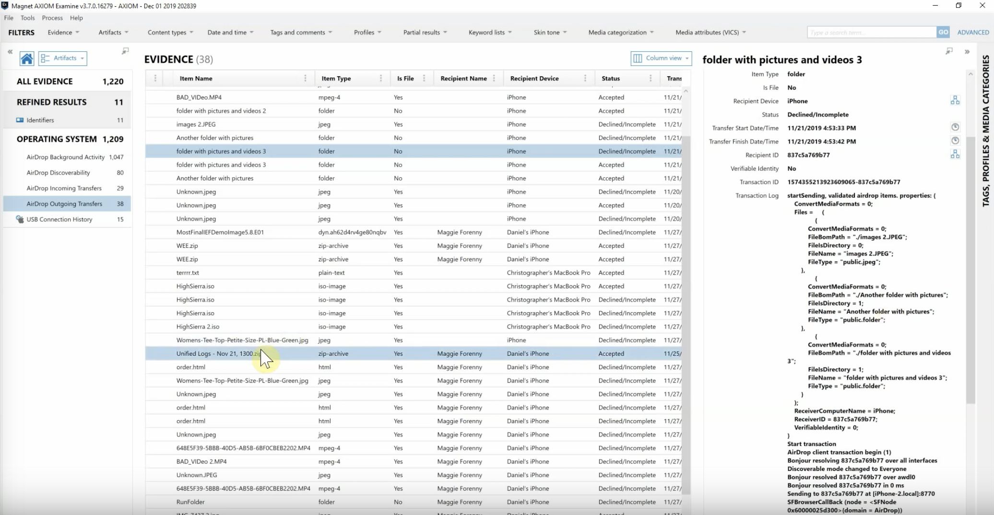Click the clock icon beside Transfer Start Date/Time
Image resolution: width=994 pixels, height=515 pixels.
click(955, 127)
